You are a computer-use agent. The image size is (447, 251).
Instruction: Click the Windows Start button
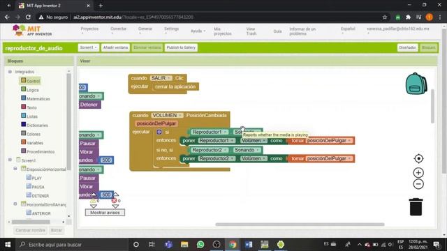coord(8,244)
